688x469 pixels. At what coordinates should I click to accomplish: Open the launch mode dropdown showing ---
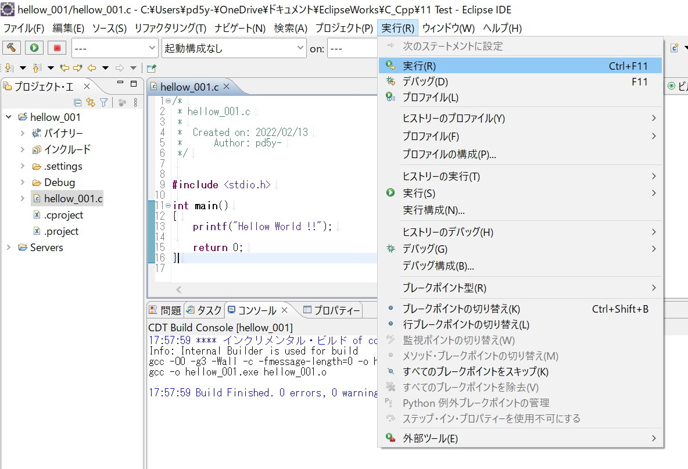point(114,48)
